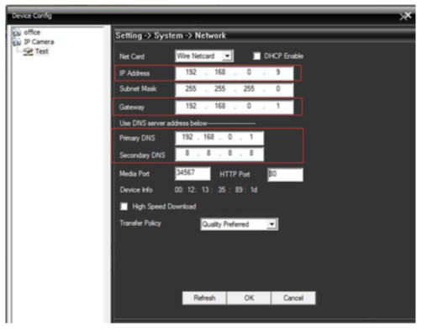
Task: Enable the DHCP Enable checkbox
Action: click(x=256, y=56)
